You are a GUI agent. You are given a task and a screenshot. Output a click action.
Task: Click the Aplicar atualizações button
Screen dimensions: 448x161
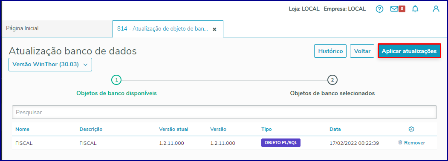409,51
